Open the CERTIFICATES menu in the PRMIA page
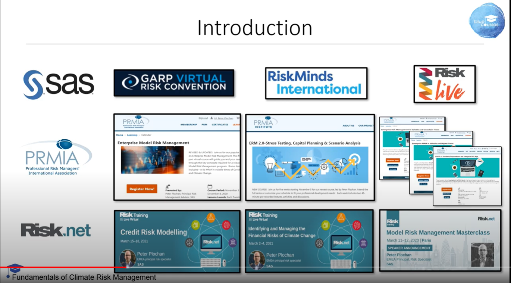This screenshot has height=283, width=511. (x=220, y=125)
